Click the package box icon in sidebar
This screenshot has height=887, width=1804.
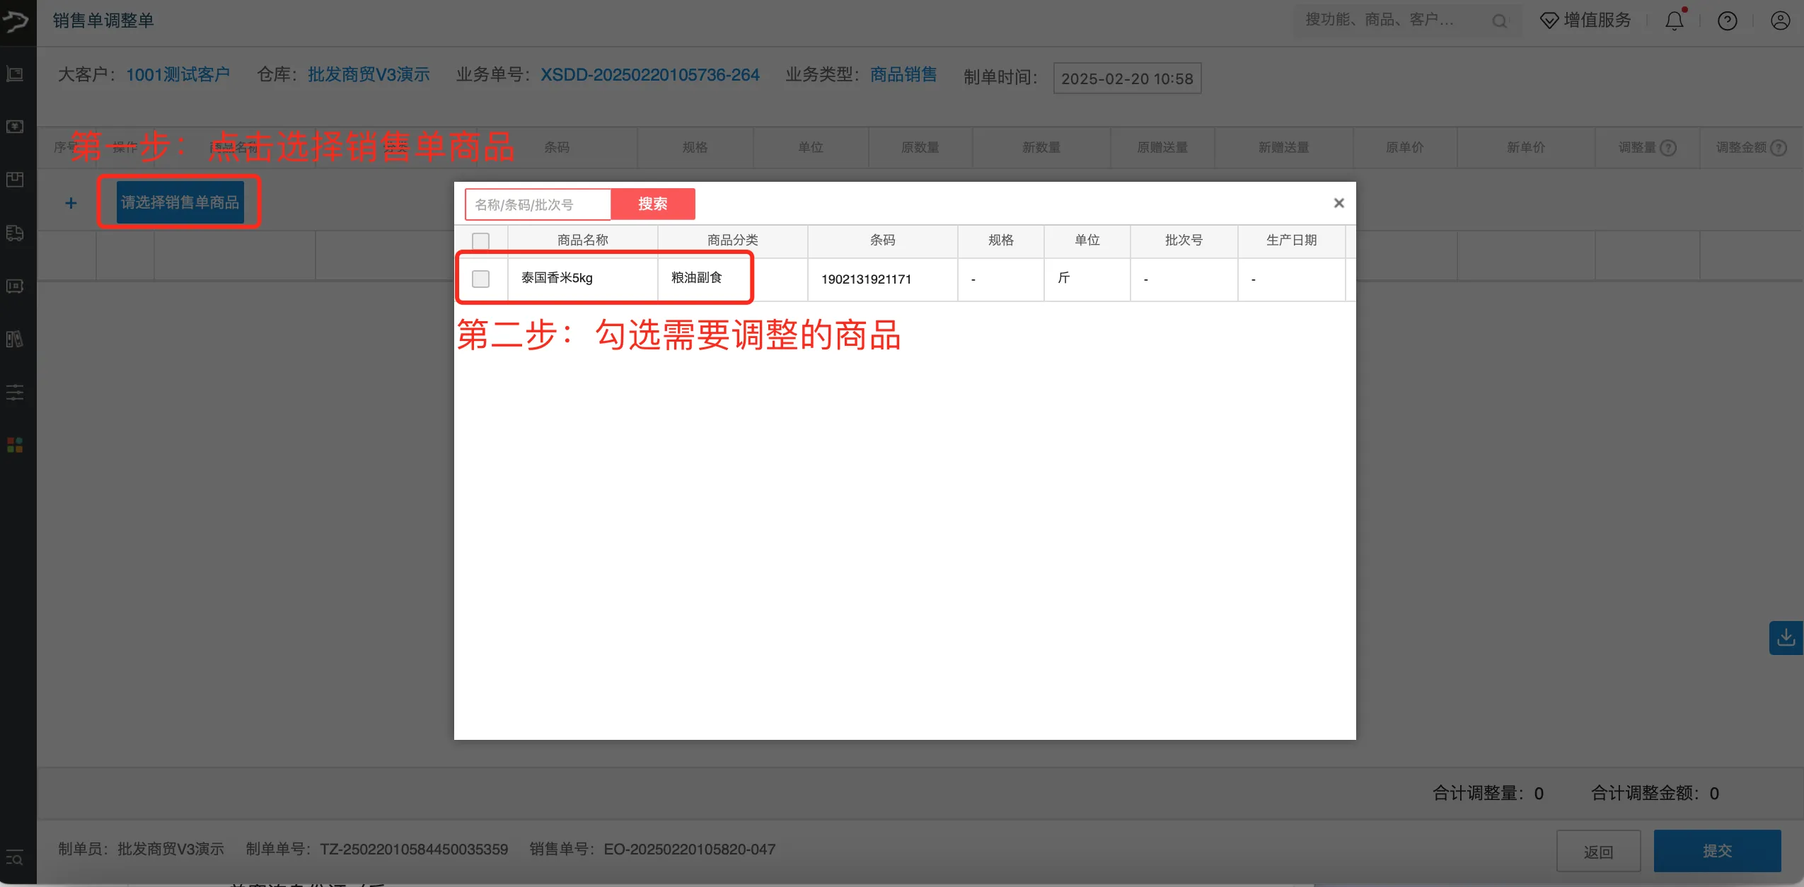15,180
